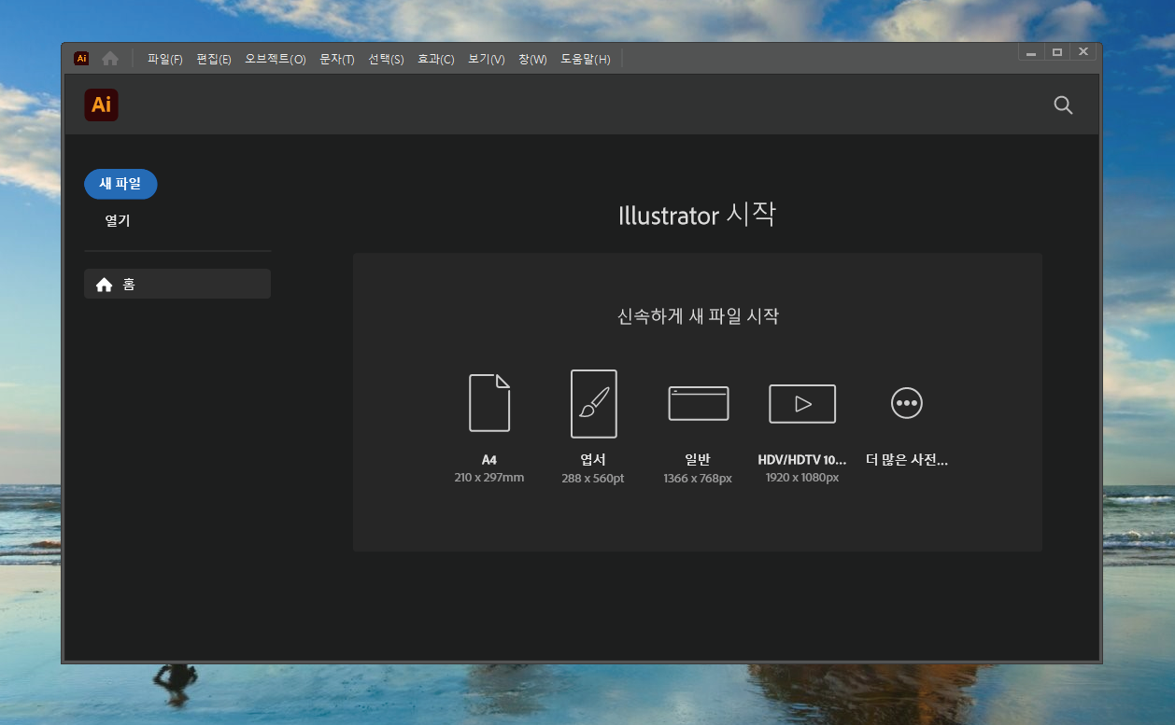1175x725 pixels.
Task: Click the 288 x 560pt size label
Action: (593, 478)
